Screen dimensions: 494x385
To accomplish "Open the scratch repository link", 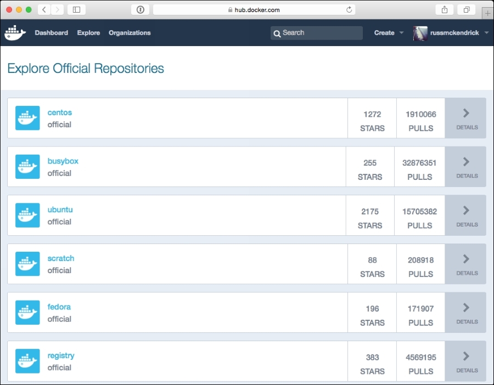I will pyautogui.click(x=61, y=258).
